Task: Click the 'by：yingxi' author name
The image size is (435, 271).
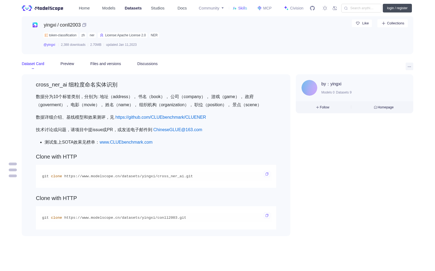Action: [331, 84]
